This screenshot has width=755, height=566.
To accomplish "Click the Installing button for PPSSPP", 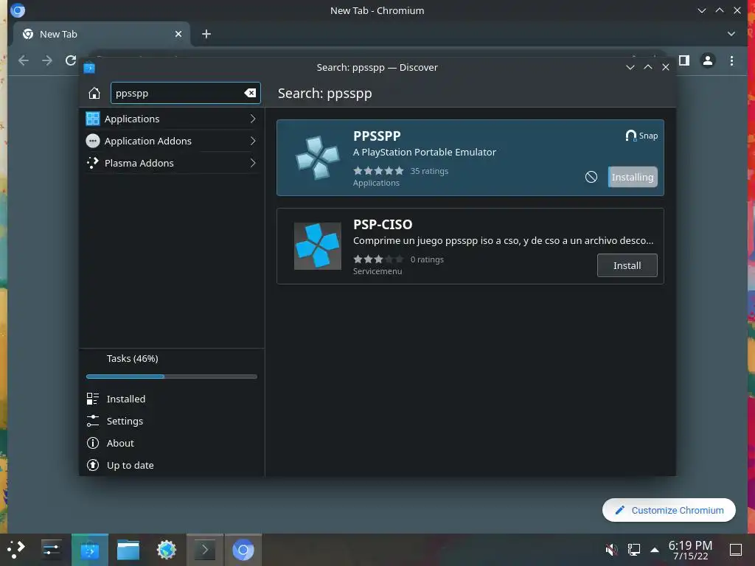I will [x=633, y=177].
